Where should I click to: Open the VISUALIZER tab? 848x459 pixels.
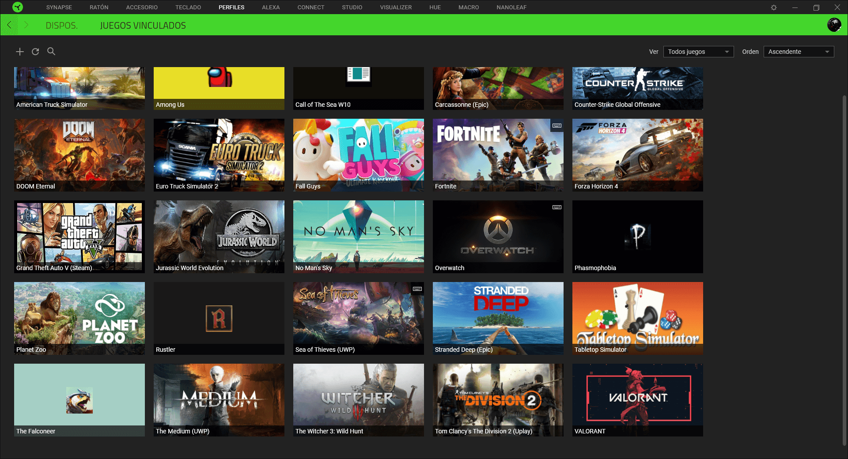coord(396,8)
